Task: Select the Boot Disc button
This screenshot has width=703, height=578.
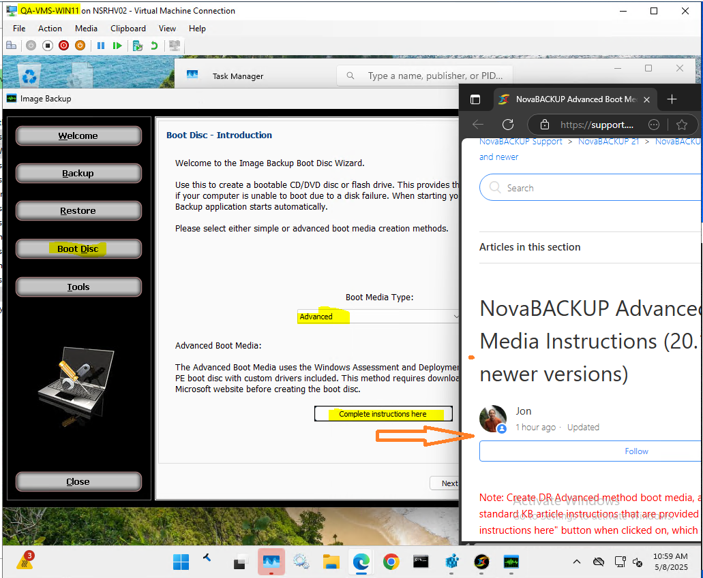Action: [78, 248]
